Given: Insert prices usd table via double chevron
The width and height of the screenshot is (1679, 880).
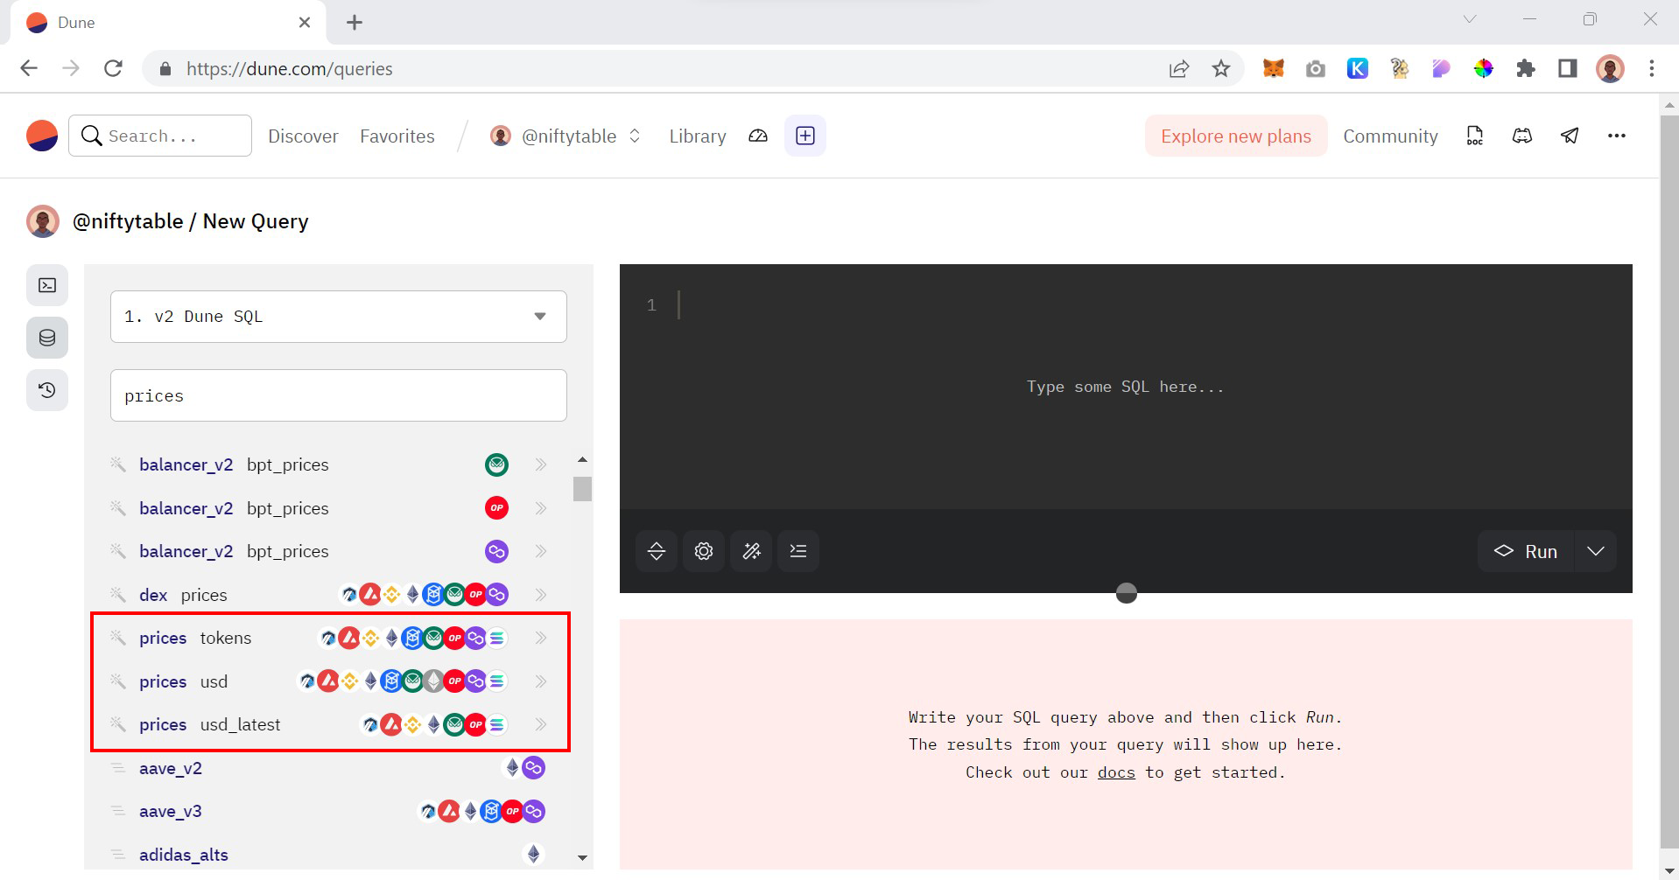Looking at the screenshot, I should tap(541, 681).
